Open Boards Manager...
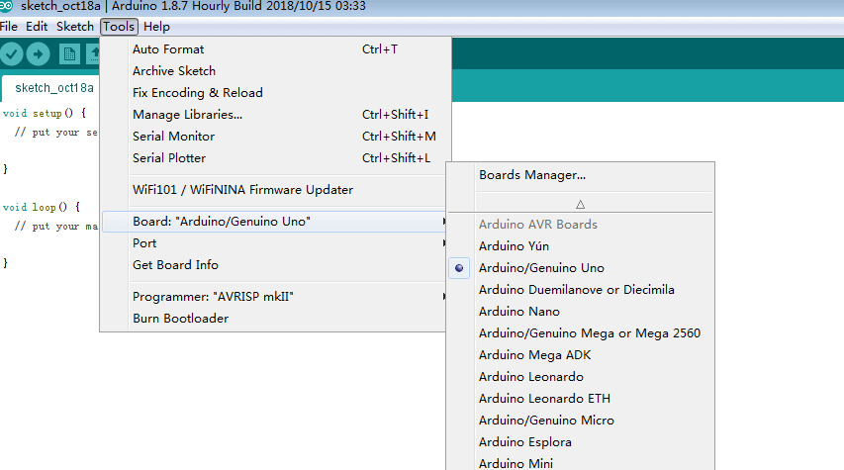 point(580,175)
